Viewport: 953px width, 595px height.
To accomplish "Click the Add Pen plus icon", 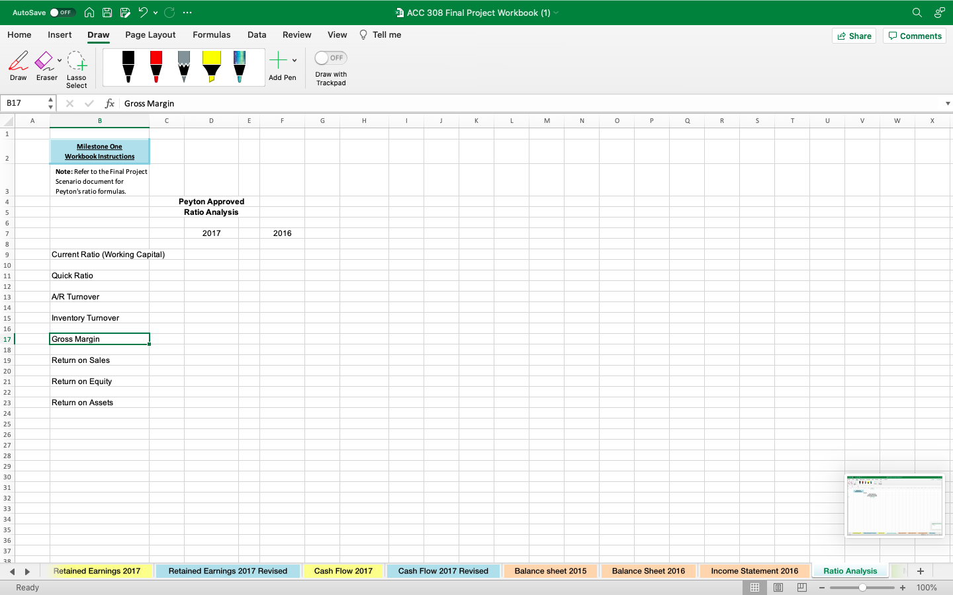I will coord(279,60).
